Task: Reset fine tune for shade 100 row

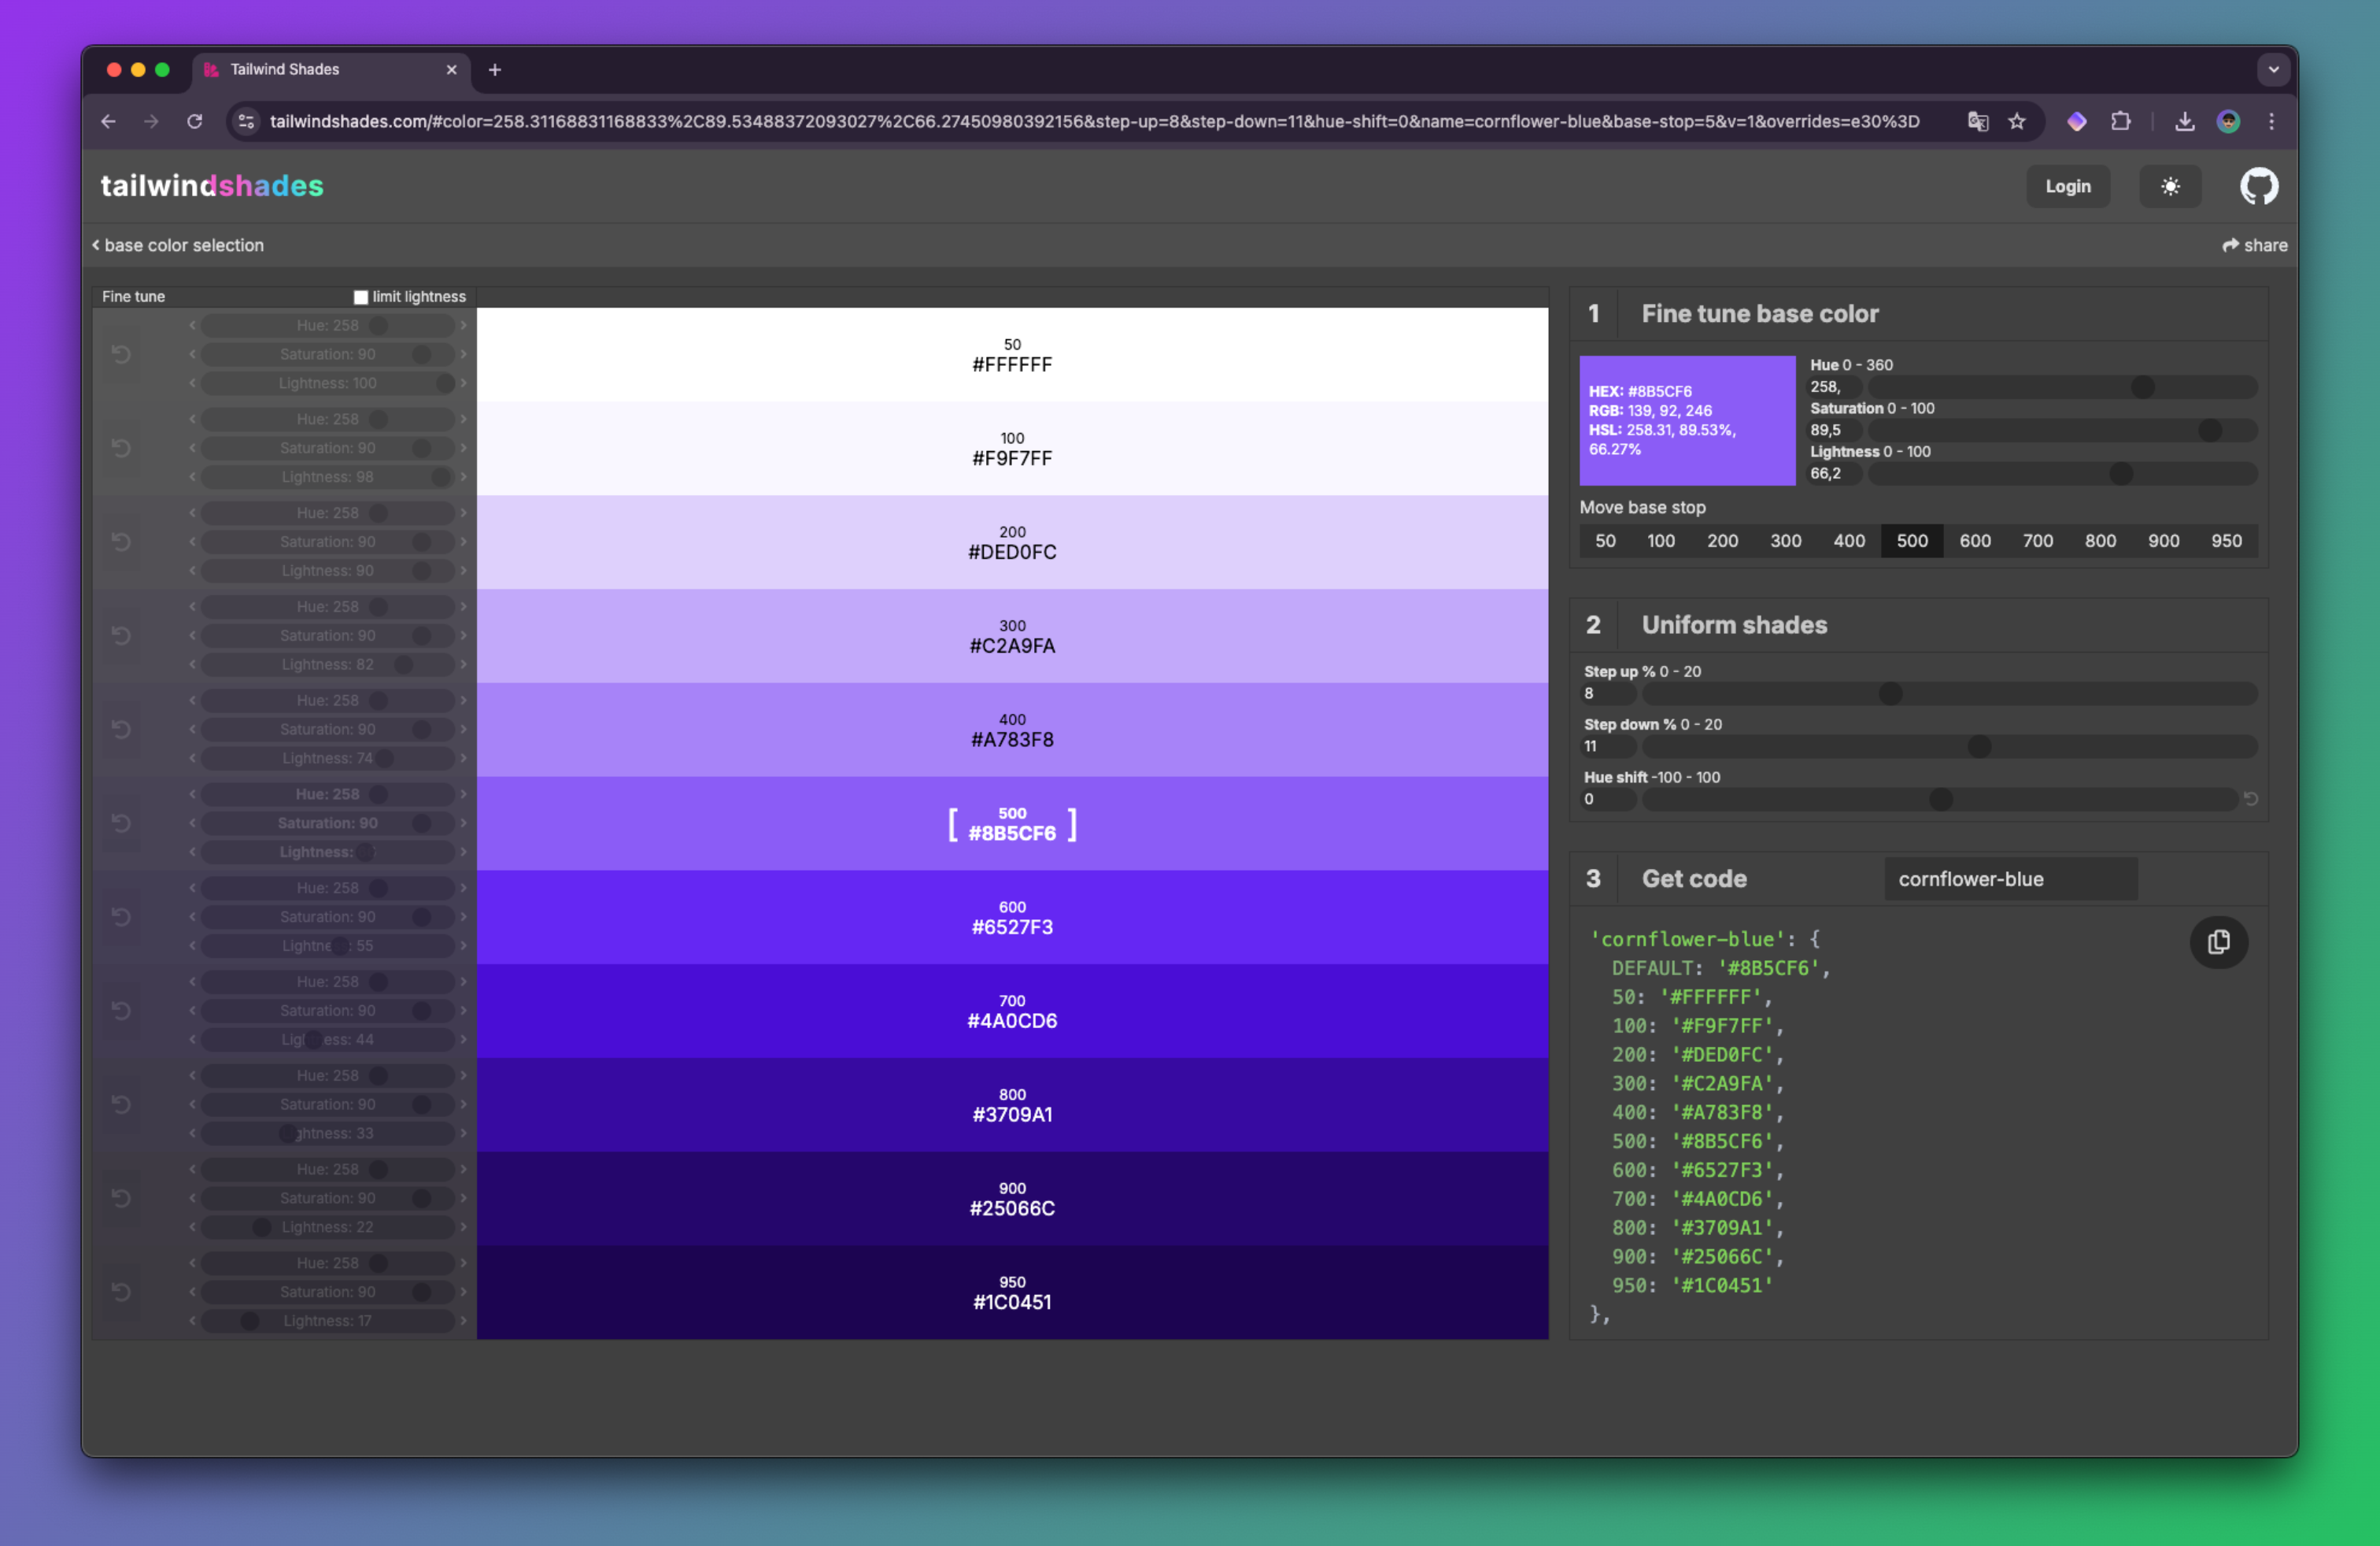Action: 121,448
